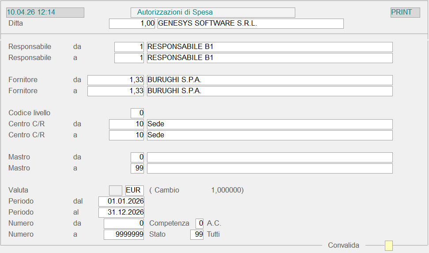Select the Codice livello field

point(137,113)
